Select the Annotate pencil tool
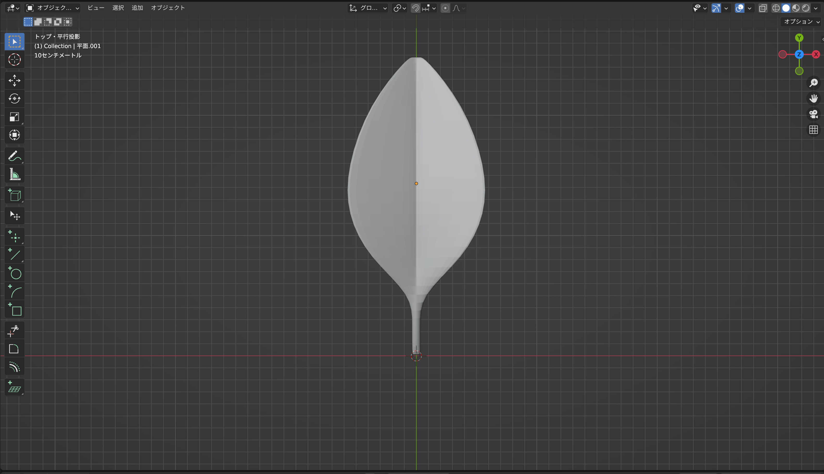The width and height of the screenshot is (824, 474). tap(14, 156)
